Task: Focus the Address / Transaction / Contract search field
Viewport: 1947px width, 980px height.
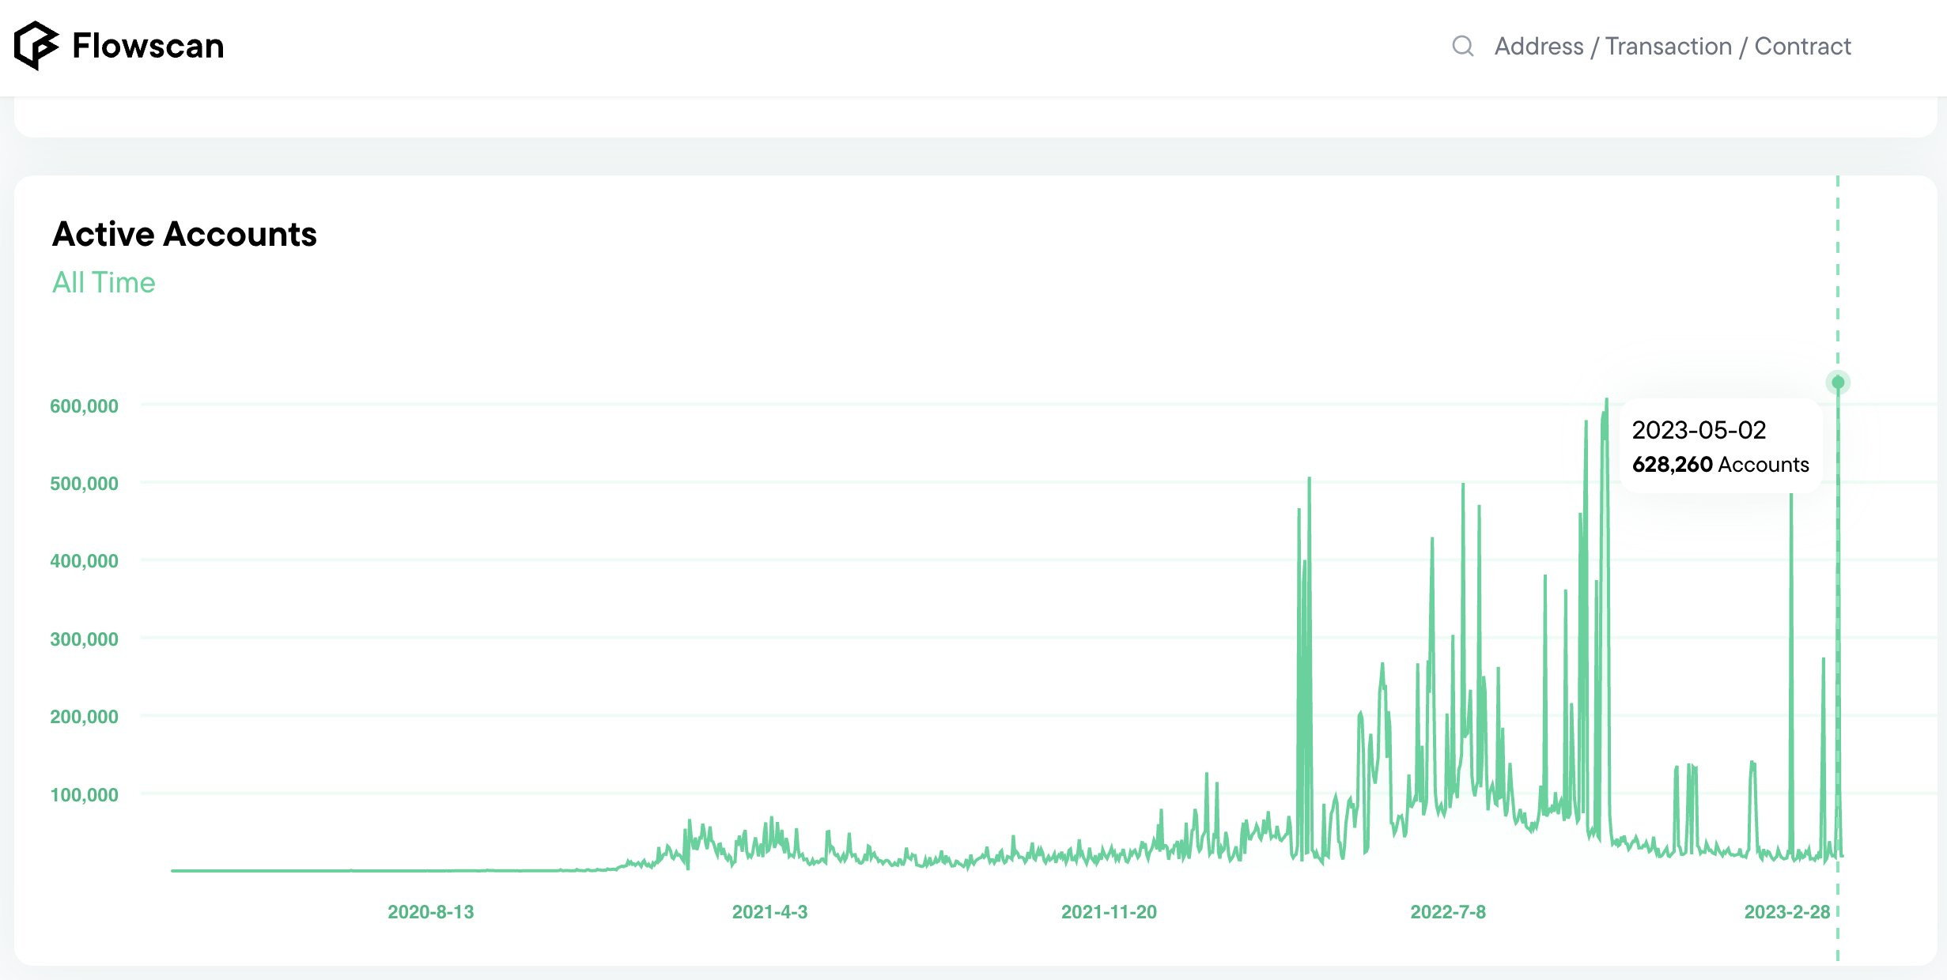Action: coord(1672,46)
